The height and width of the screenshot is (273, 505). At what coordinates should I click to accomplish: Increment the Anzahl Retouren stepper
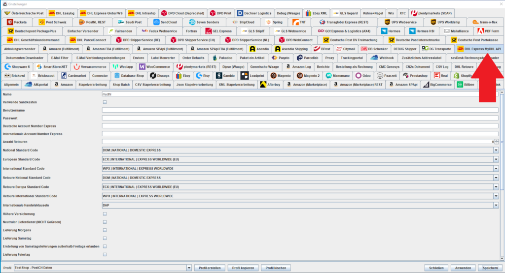[496, 140]
